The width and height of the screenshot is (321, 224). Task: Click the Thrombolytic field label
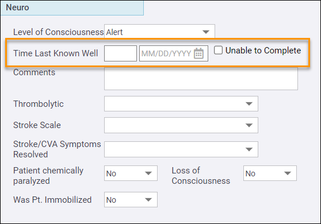[x=39, y=104]
